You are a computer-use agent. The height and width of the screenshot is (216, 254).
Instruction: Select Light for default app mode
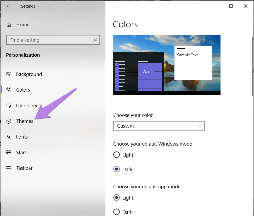coord(116,198)
